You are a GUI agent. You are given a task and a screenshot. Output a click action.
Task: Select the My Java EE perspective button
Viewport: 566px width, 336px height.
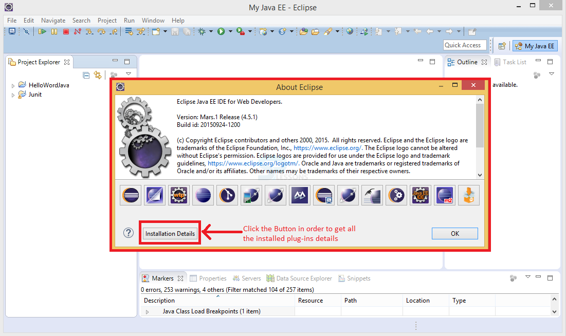click(535, 46)
